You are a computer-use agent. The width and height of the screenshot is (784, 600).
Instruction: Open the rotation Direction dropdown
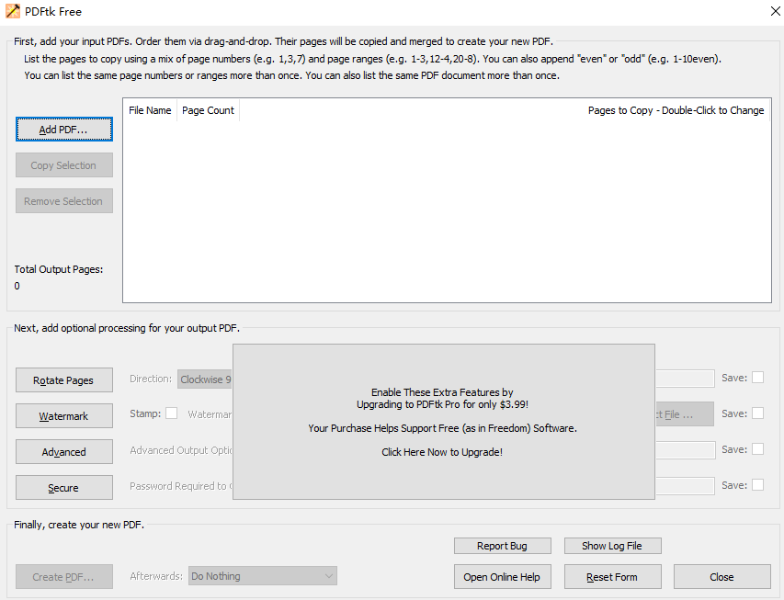[206, 379]
